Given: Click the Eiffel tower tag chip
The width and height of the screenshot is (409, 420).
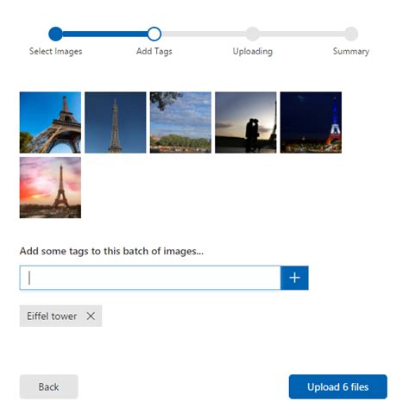Looking at the screenshot, I should 52,316.
